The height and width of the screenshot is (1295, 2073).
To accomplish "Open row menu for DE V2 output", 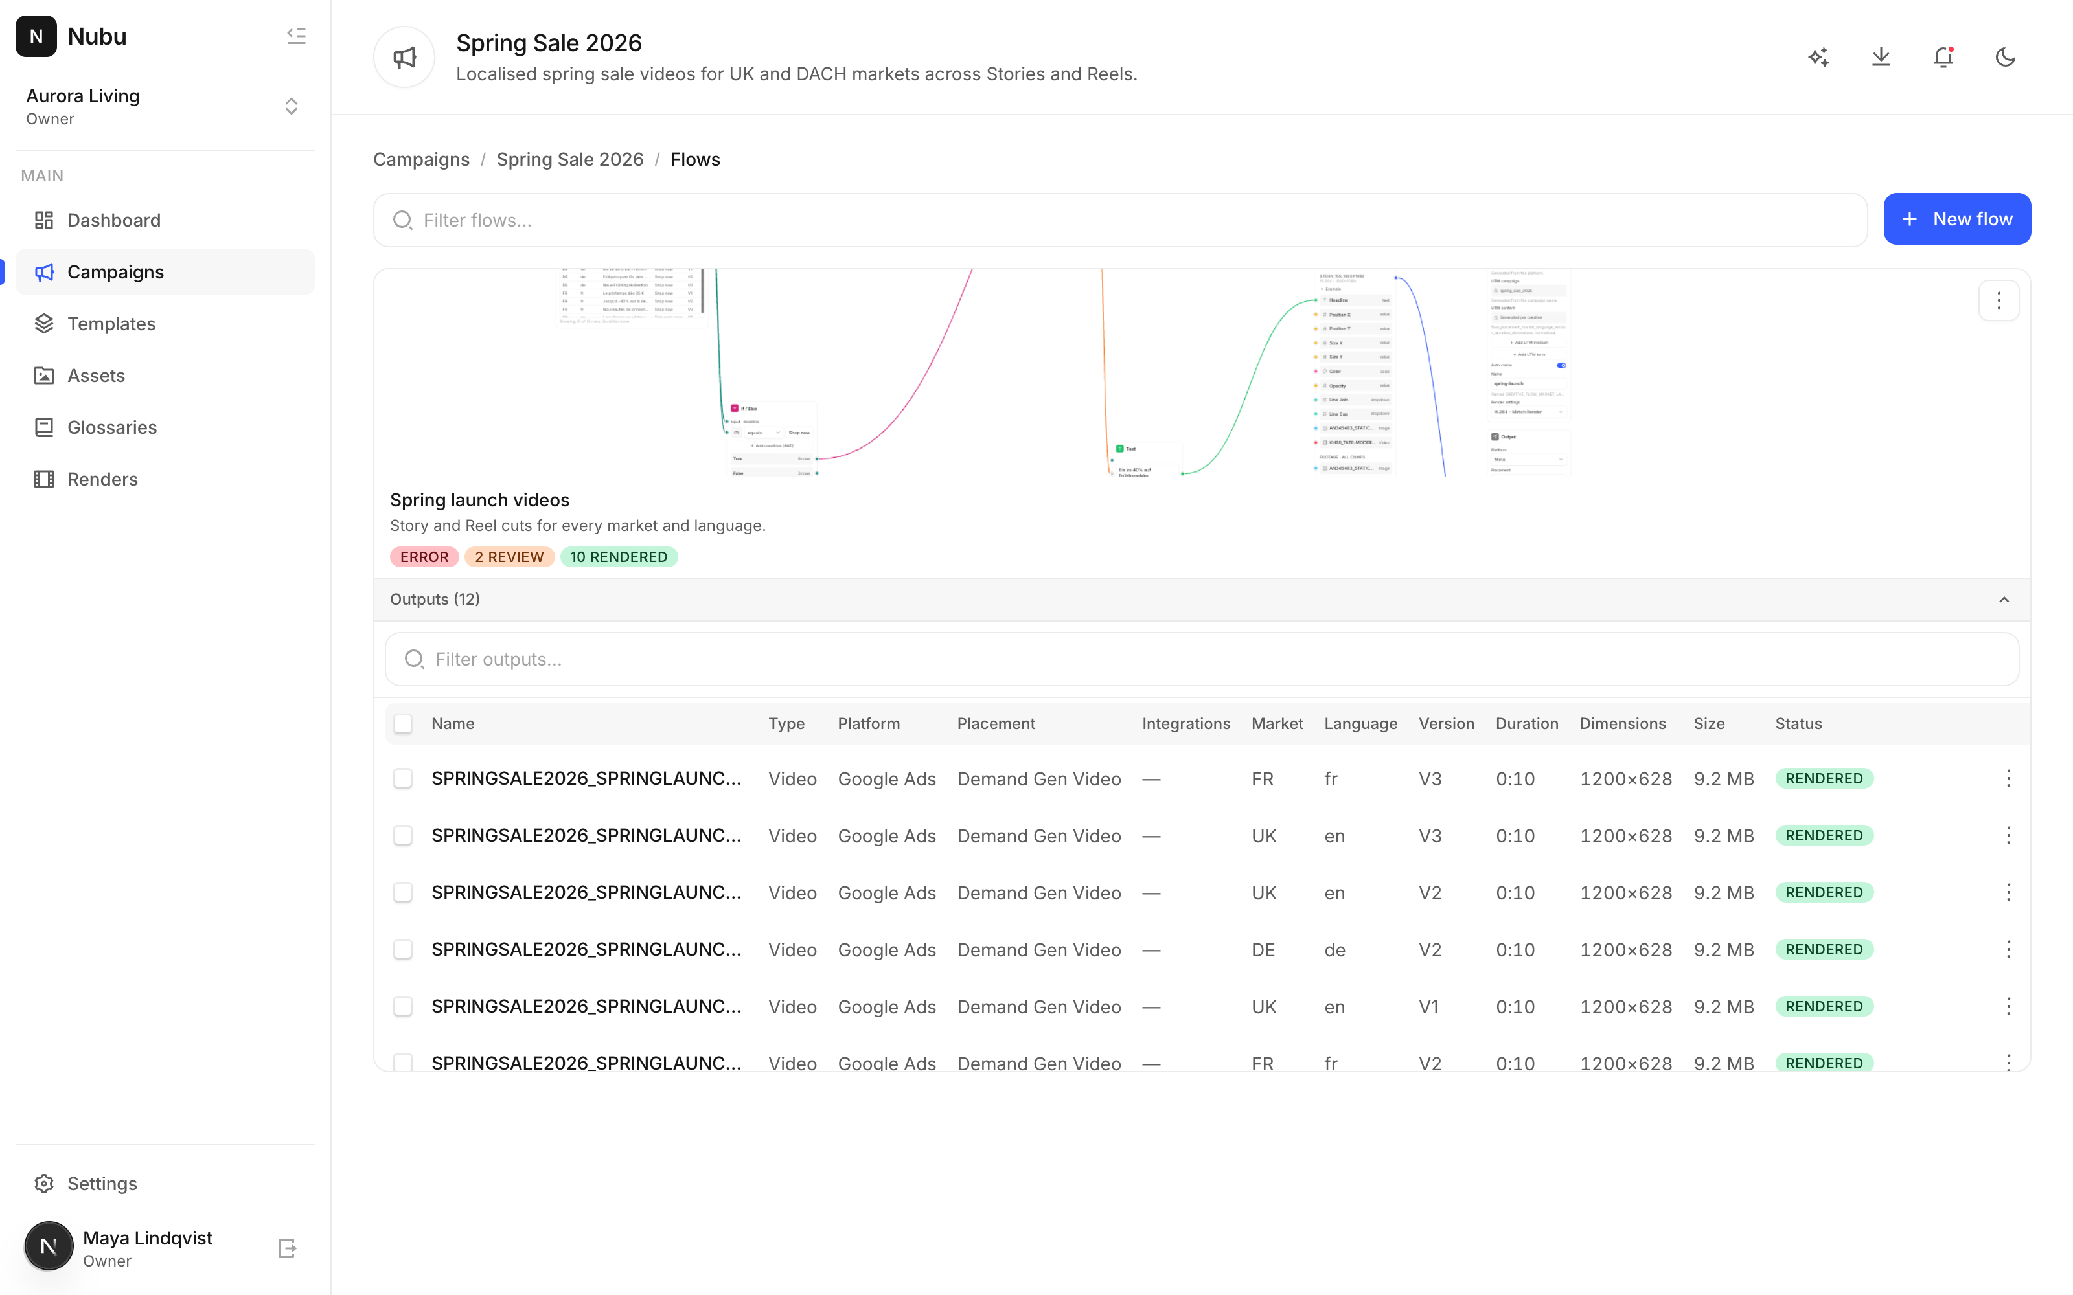I will pyautogui.click(x=2008, y=950).
